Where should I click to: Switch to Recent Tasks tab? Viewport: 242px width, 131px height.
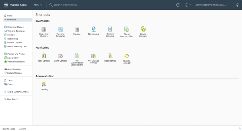tap(8, 129)
